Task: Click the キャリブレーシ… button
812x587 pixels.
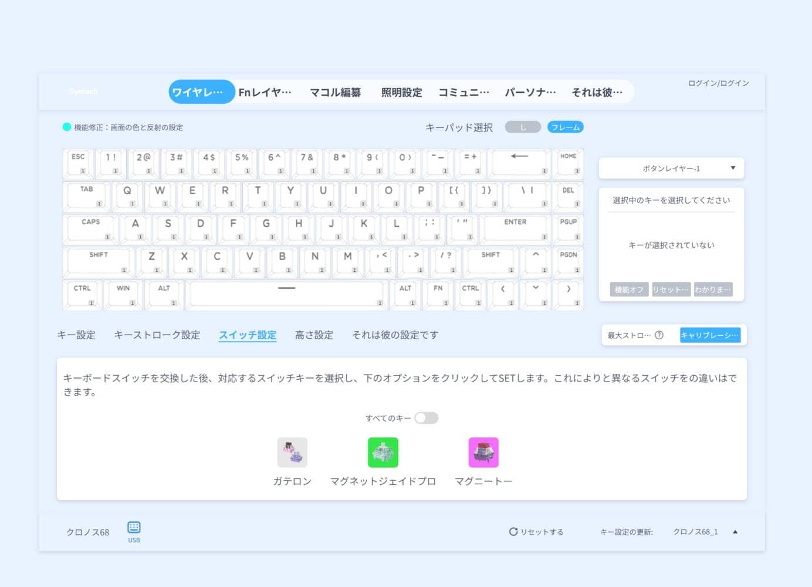Action: (710, 335)
